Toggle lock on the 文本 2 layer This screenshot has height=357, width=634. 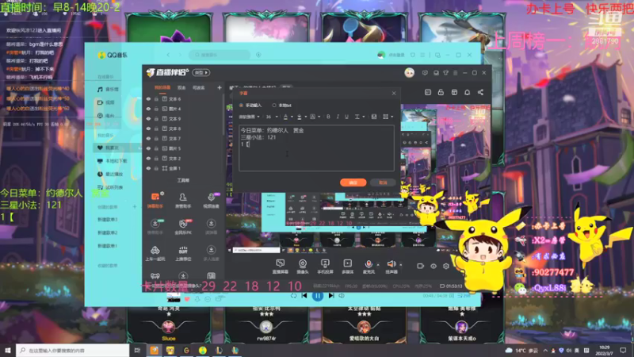156,158
